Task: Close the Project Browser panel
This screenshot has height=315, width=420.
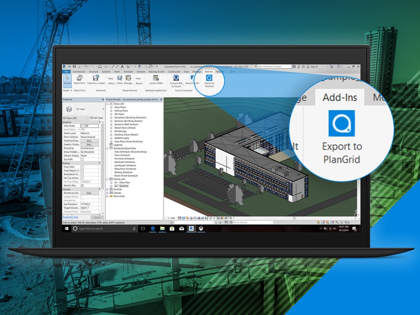Action: (161, 99)
